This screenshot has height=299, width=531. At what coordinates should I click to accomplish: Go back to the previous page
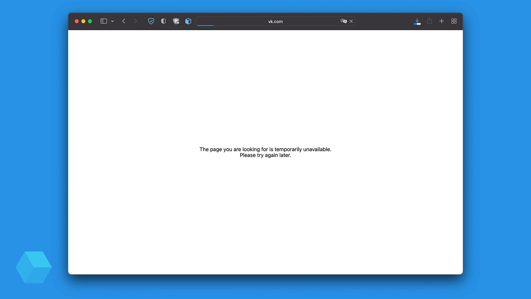click(x=124, y=21)
